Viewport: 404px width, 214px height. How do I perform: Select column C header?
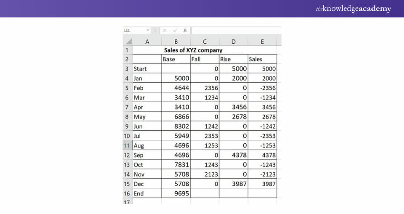pos(204,41)
